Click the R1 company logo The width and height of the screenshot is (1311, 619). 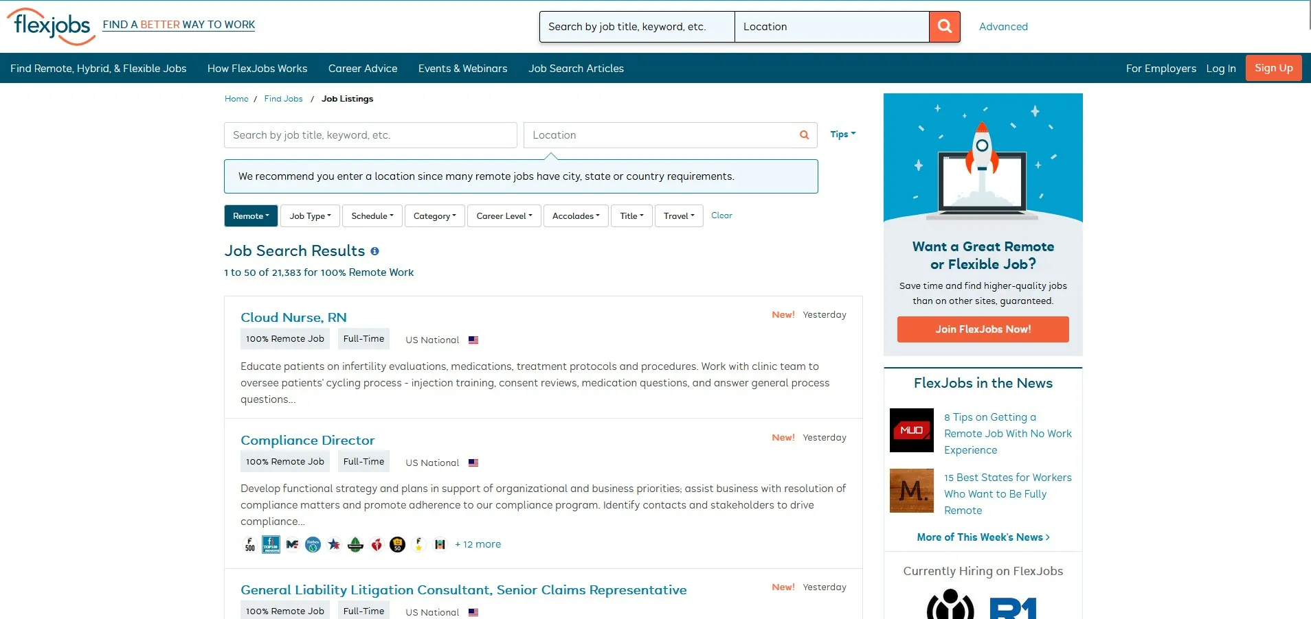click(1013, 607)
